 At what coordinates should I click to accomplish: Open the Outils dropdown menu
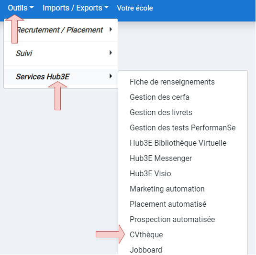(x=21, y=8)
